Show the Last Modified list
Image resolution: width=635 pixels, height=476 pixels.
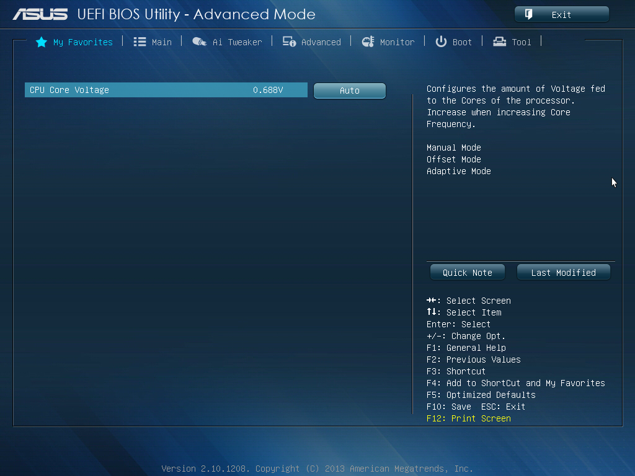point(563,273)
